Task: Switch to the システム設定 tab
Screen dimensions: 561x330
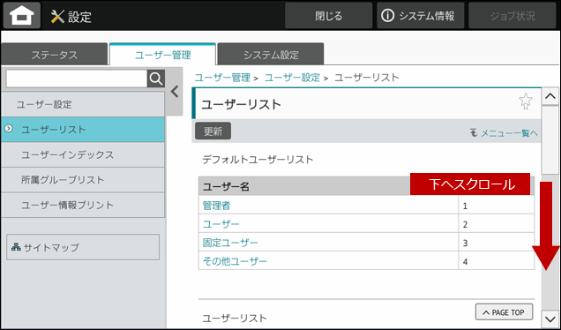Action: pos(271,55)
